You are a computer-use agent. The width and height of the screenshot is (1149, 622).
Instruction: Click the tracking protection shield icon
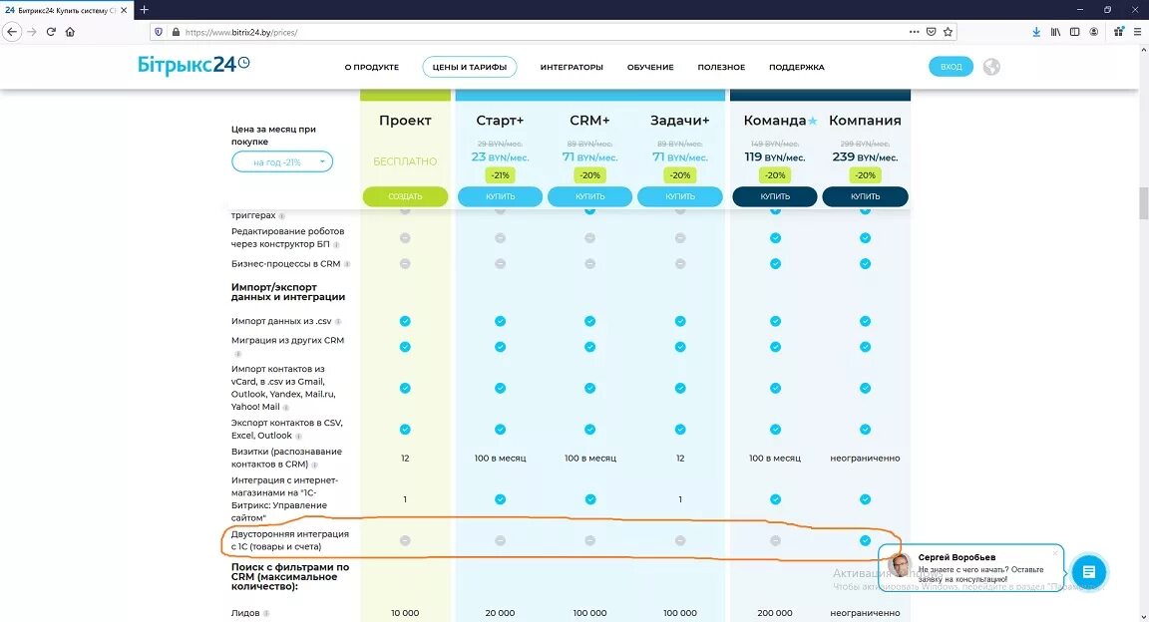[159, 32]
